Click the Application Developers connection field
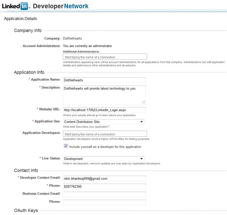Image resolution: width=227 pixels, height=215 pixels. click(105, 133)
